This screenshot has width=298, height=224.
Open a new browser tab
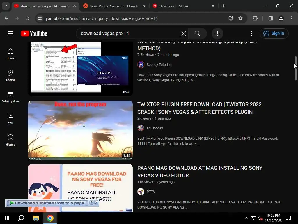pyautogui.click(x=223, y=6)
